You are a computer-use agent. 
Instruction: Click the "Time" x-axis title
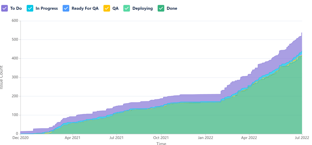coord(161,143)
